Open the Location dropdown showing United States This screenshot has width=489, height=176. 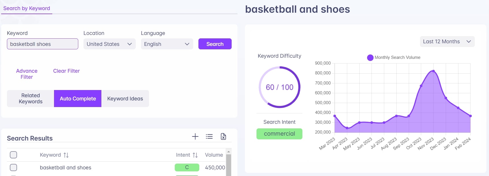click(x=109, y=44)
